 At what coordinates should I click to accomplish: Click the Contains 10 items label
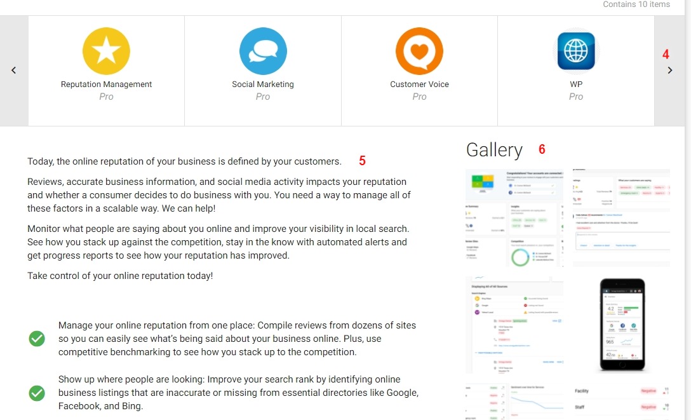tap(636, 4)
